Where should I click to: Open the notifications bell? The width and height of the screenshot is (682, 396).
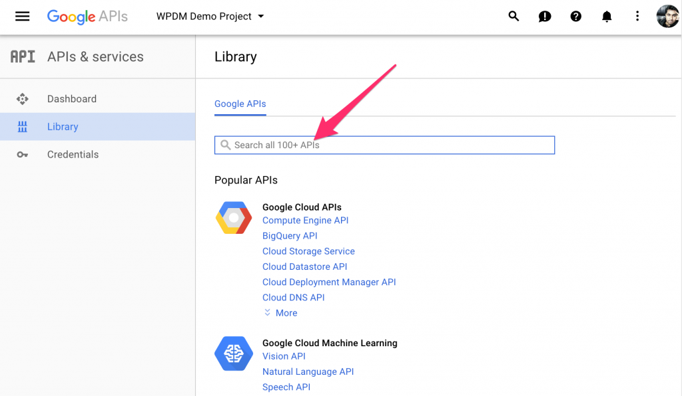607,17
